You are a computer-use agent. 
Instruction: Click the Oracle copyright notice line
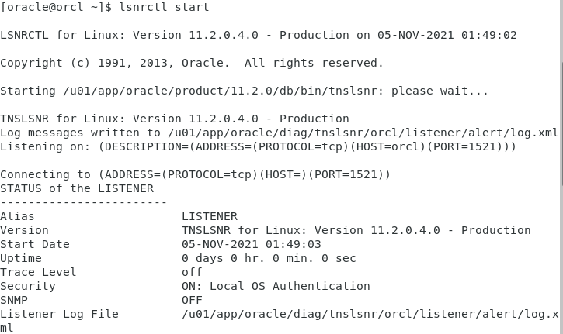click(192, 63)
